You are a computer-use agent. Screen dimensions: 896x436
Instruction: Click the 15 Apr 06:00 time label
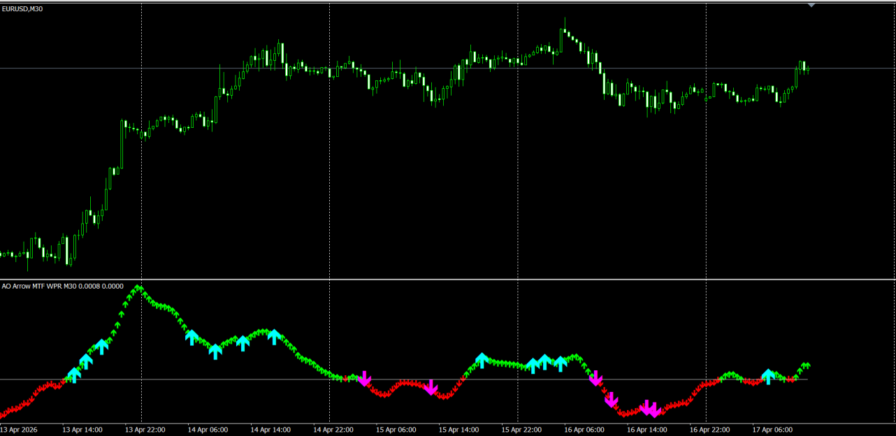pyautogui.click(x=396, y=430)
